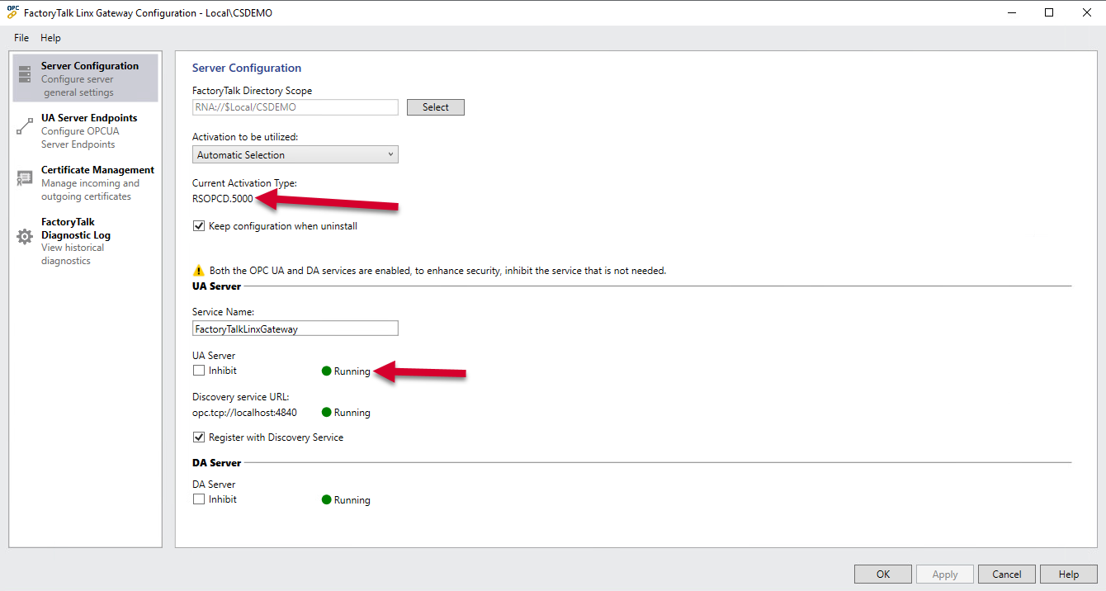The width and height of the screenshot is (1106, 591).
Task: Click the DA Server Running status text
Action: pos(352,500)
